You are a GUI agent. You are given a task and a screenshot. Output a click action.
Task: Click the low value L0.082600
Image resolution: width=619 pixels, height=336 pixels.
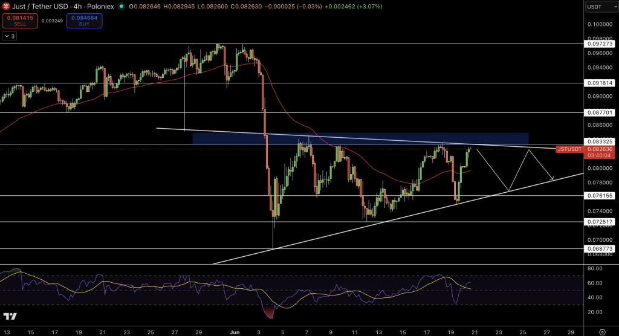click(x=213, y=7)
